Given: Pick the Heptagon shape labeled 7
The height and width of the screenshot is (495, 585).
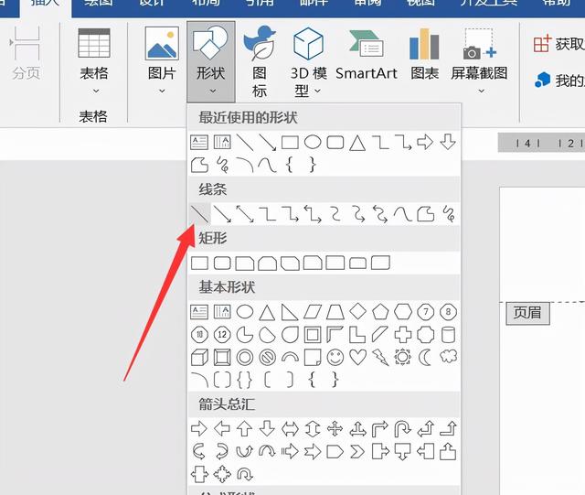Looking at the screenshot, I should tap(426, 312).
